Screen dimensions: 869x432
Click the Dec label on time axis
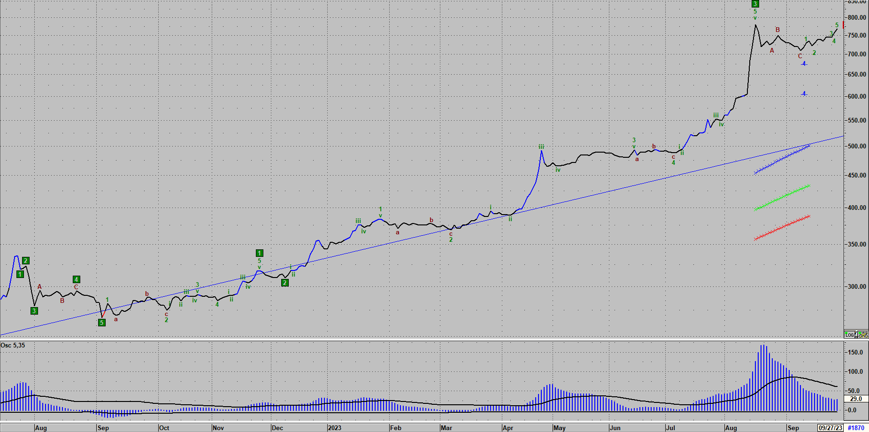tap(277, 428)
